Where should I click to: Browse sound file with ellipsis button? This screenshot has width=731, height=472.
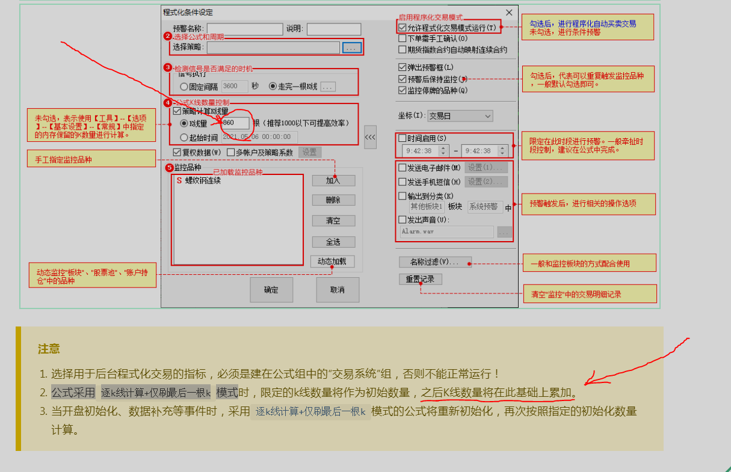click(504, 231)
